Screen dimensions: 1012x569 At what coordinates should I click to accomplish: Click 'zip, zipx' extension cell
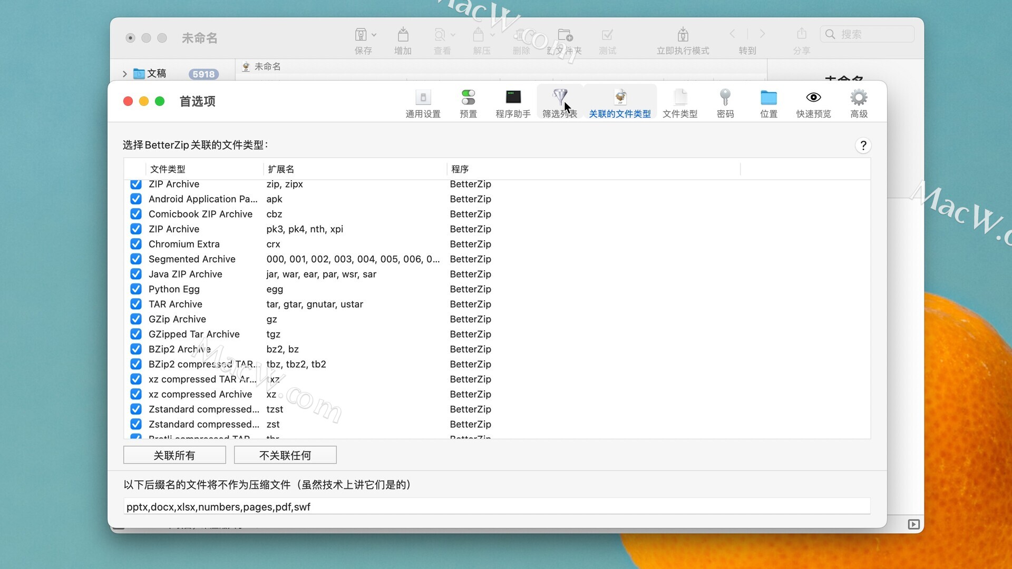pos(285,184)
